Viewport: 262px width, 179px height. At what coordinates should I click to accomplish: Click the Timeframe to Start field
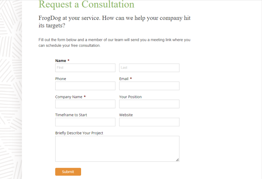point(85,122)
